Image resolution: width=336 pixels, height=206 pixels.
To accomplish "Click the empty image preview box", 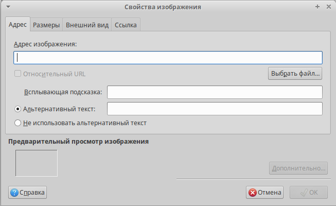I will click(x=36, y=163).
